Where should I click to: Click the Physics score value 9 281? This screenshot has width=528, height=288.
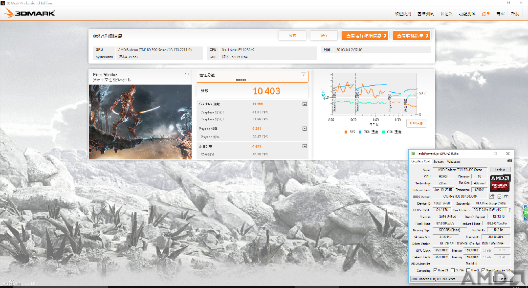pos(257,129)
